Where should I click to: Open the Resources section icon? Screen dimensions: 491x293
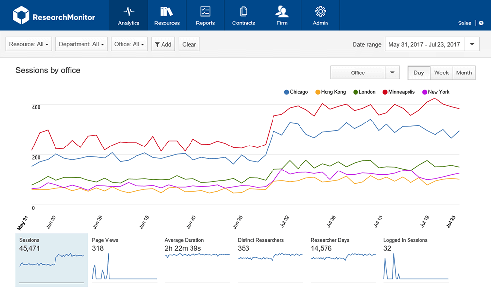[167, 11]
